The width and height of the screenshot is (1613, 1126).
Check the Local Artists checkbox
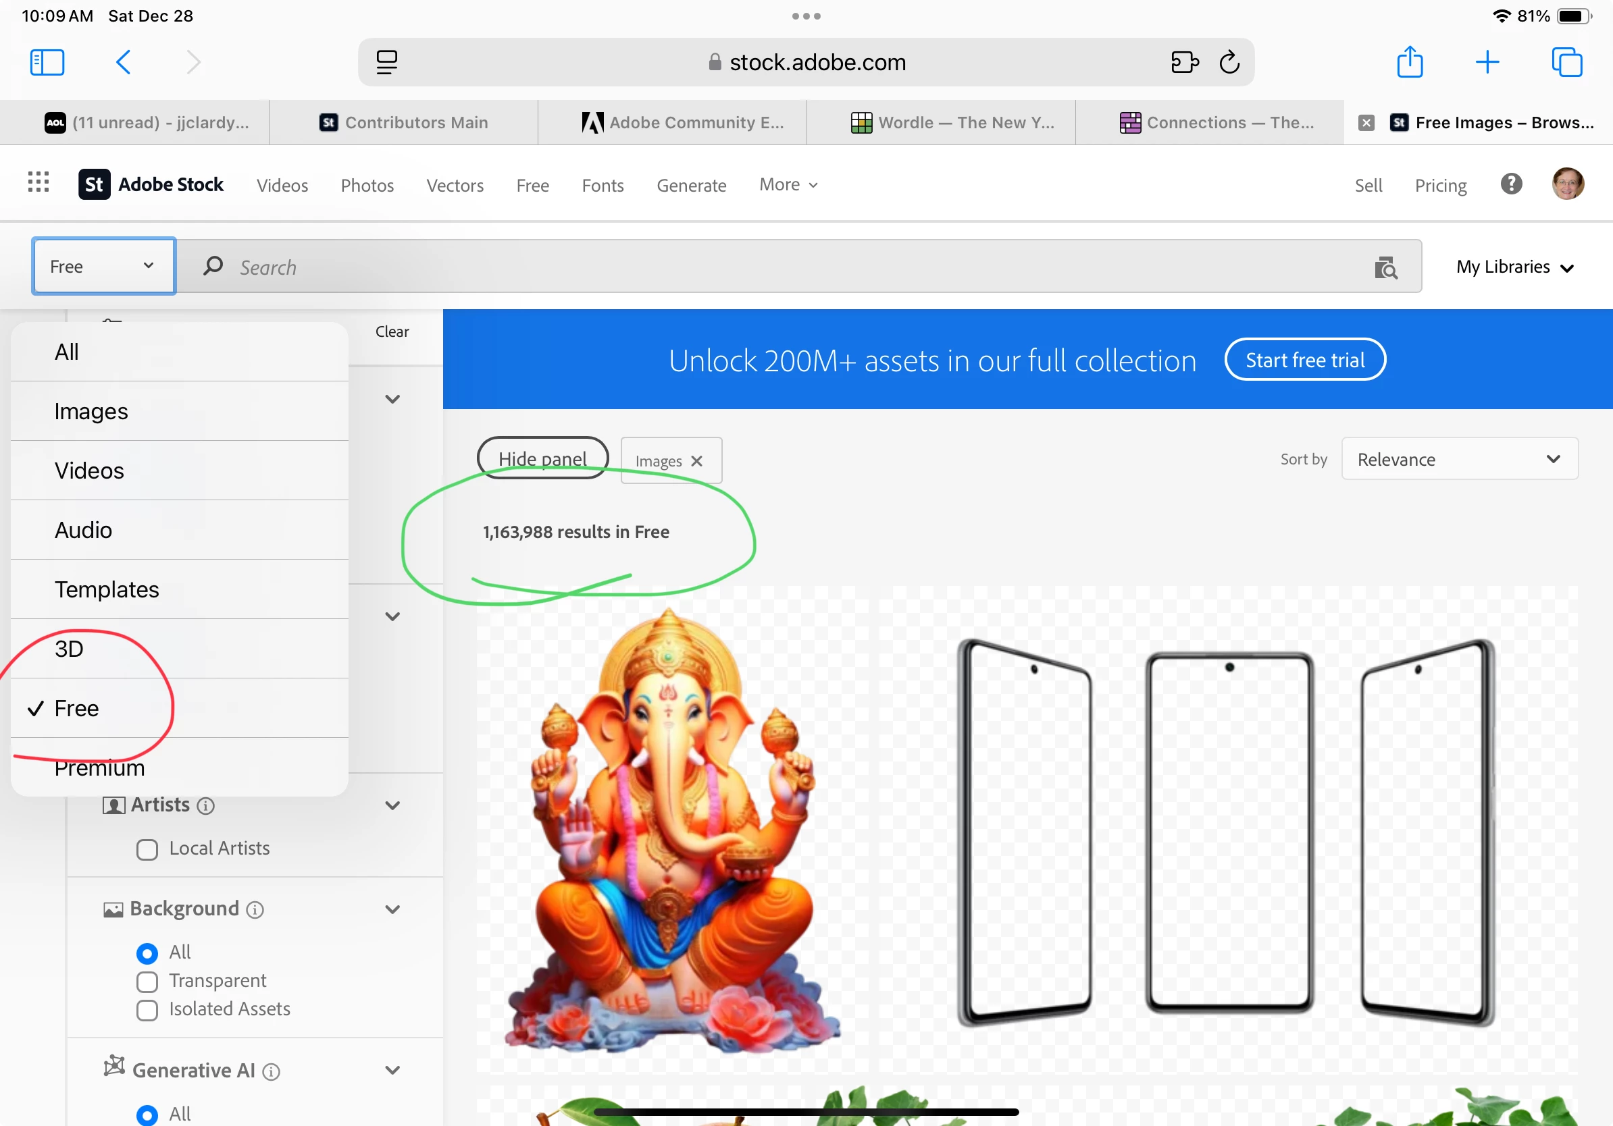tap(147, 849)
